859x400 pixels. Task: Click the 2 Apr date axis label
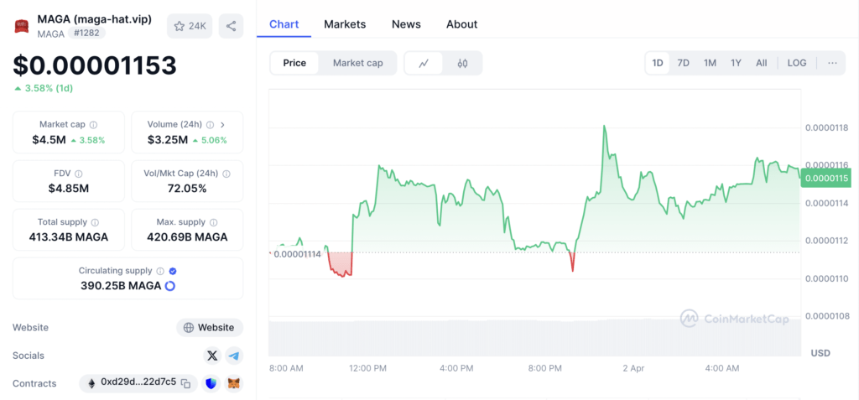click(x=633, y=368)
